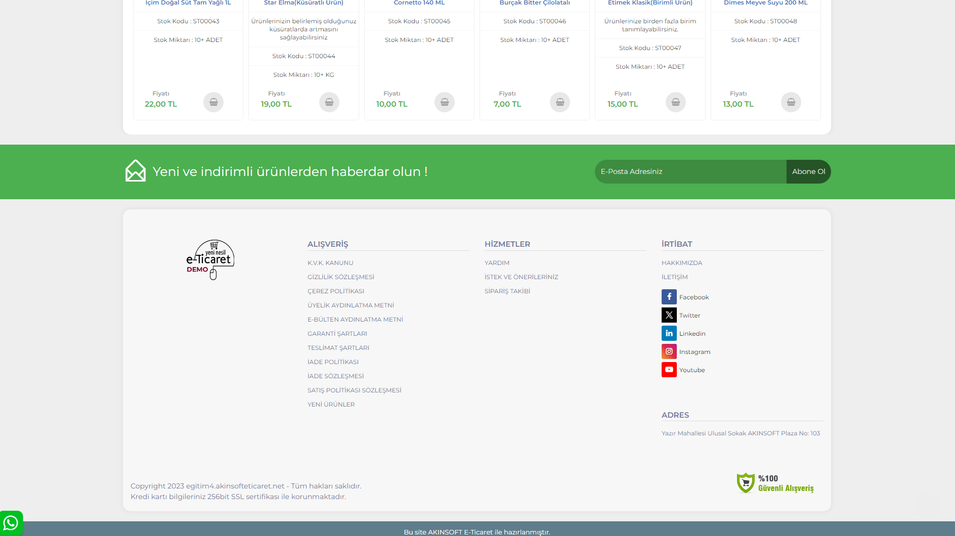Click the Copyright 2023 egitim4.akinsofteticaret.net text

(x=246, y=486)
